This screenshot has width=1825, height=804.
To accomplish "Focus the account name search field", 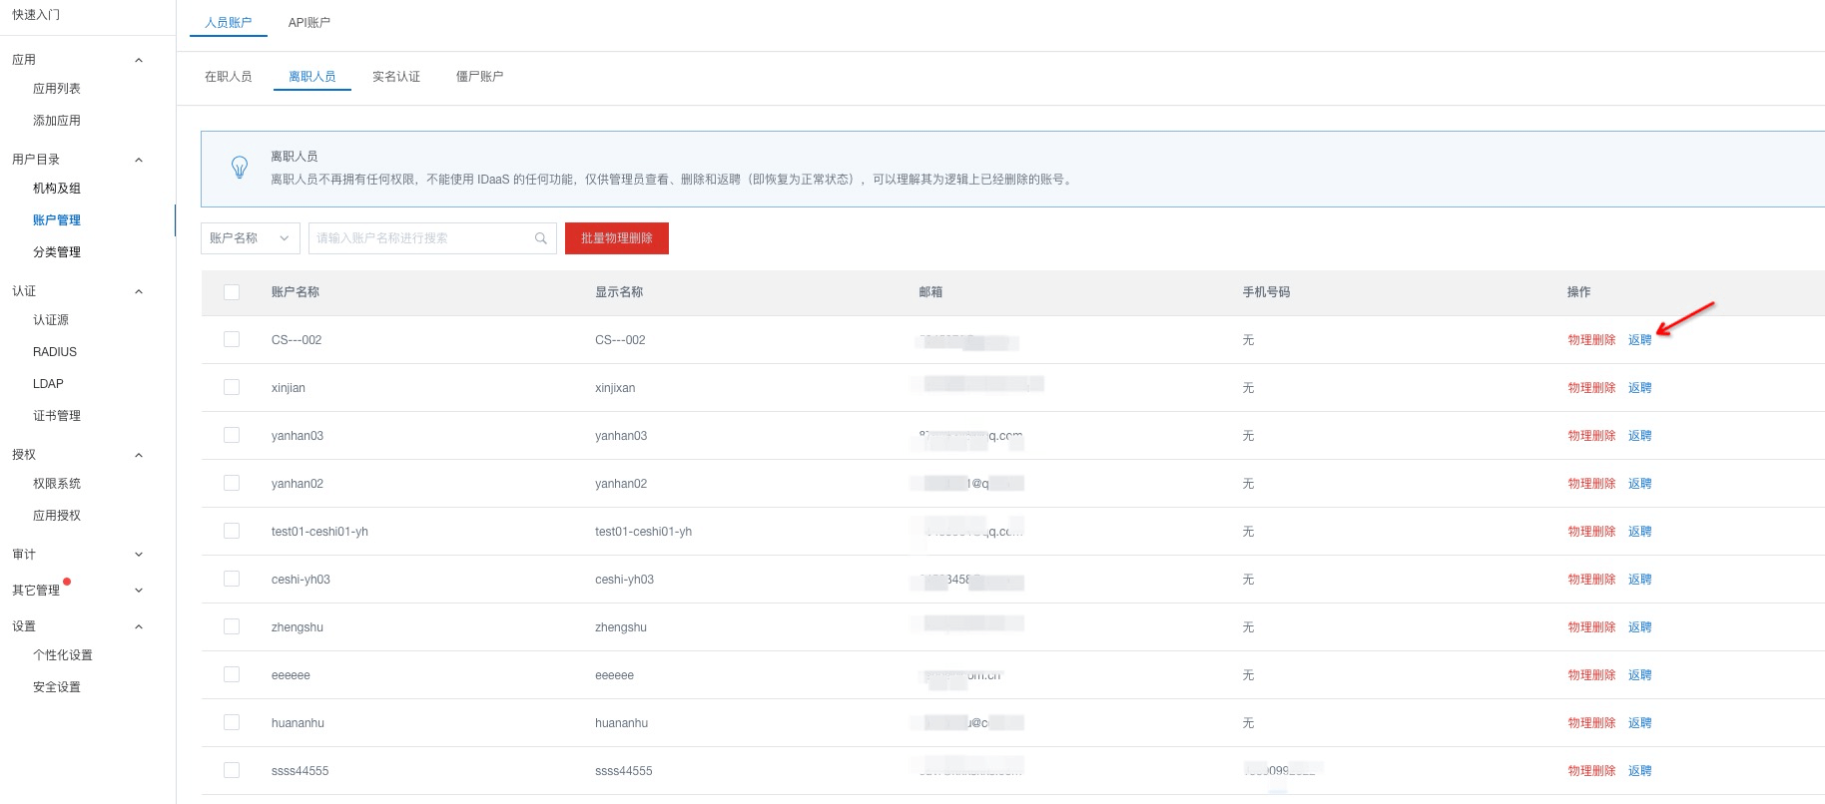I will coord(419,238).
